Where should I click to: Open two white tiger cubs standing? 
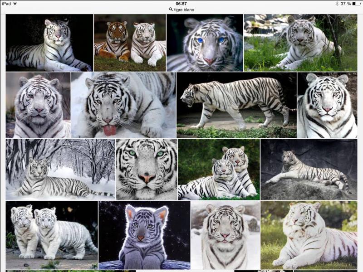[52, 235]
